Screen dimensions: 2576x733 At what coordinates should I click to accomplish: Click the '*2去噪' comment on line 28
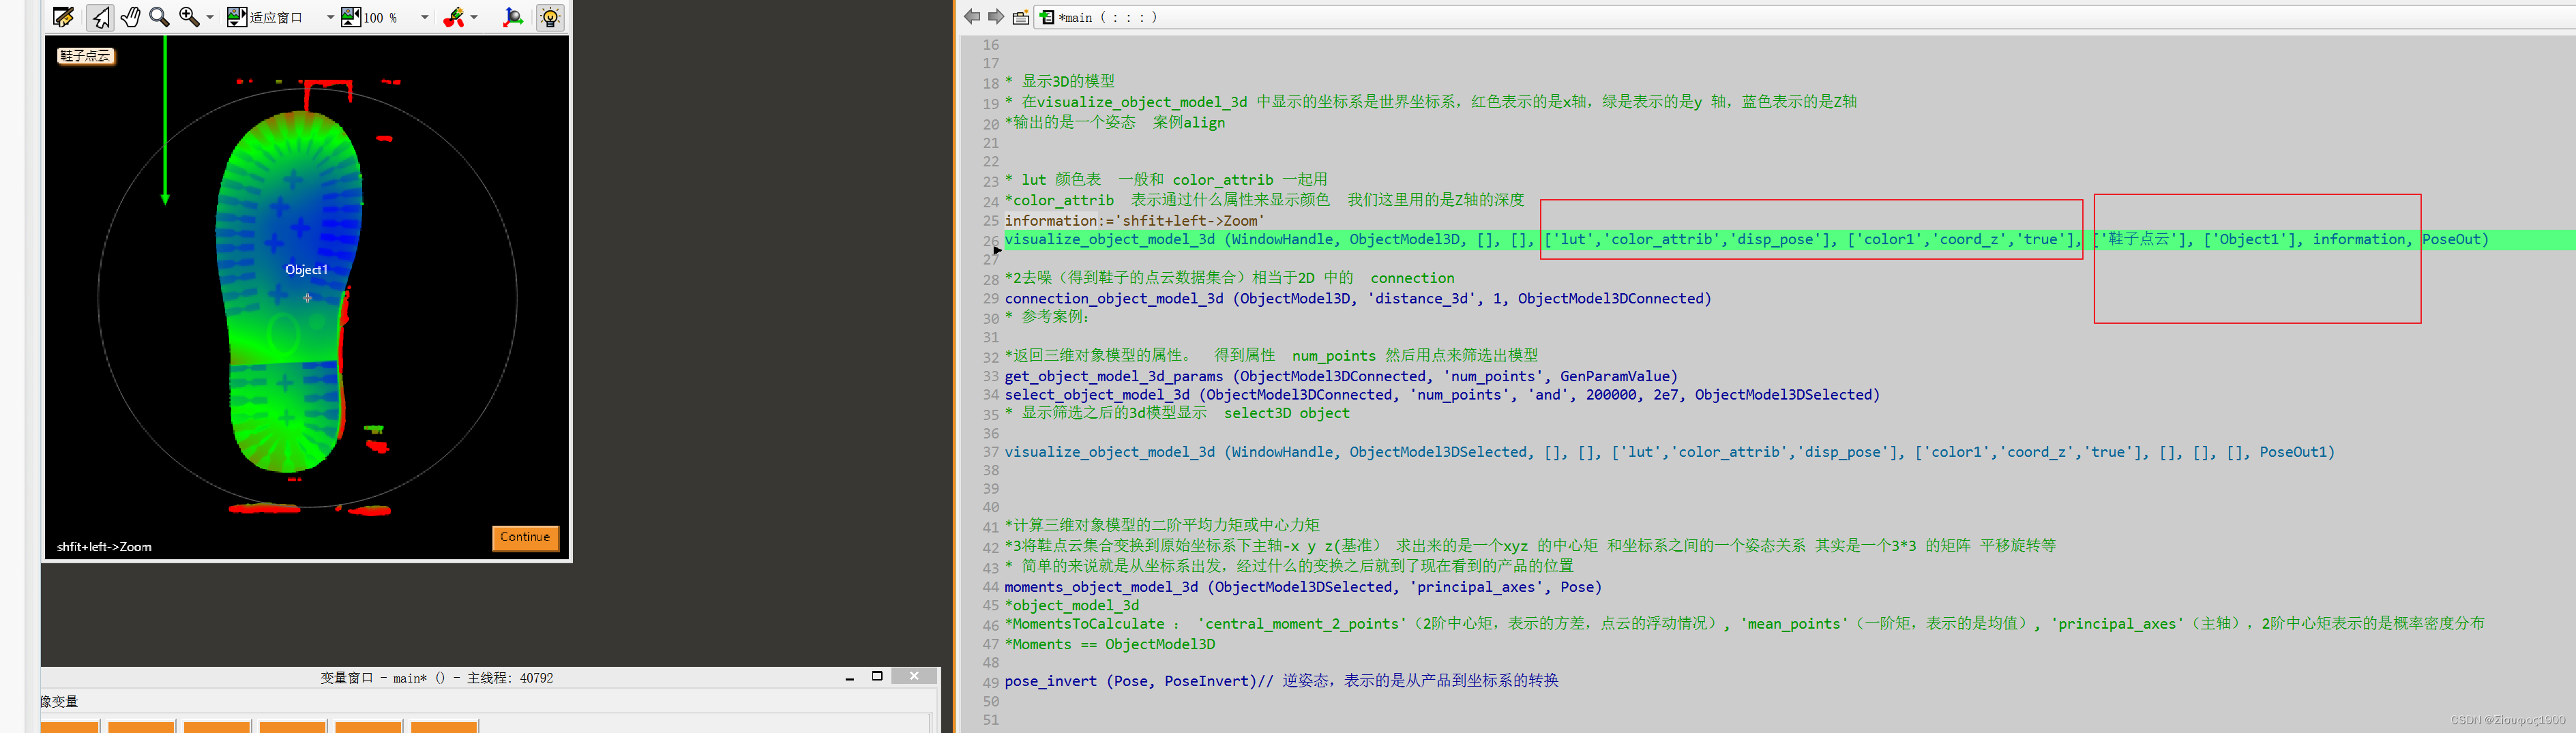coord(1229,279)
